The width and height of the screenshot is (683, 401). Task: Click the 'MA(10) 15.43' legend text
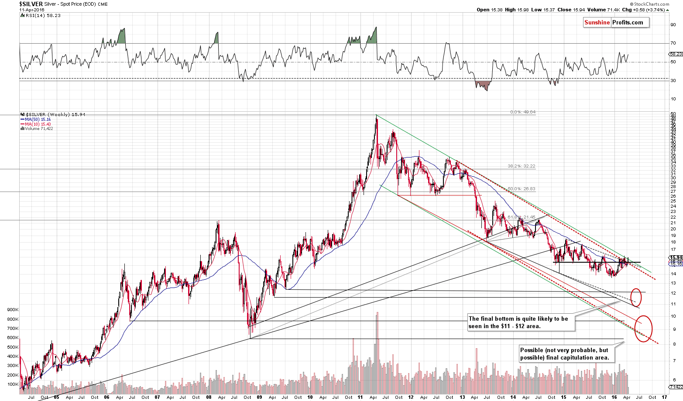click(x=38, y=124)
